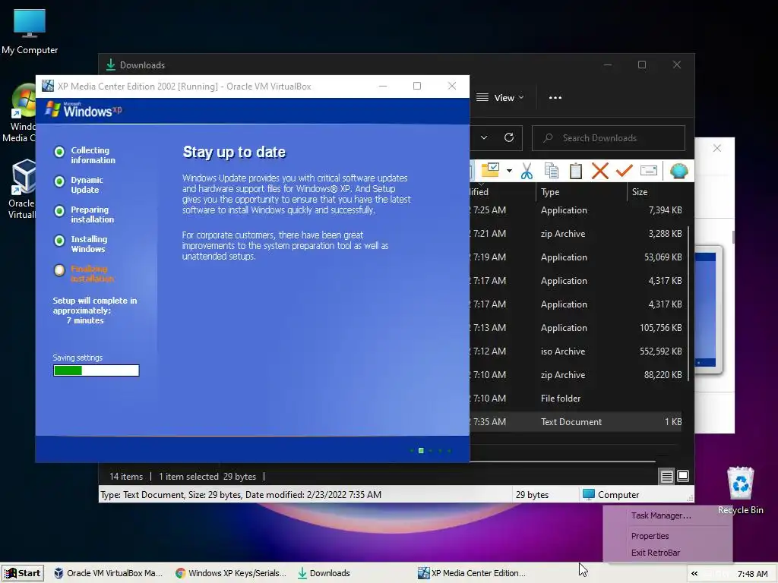Select the Text Document 1 KB row

click(x=576, y=422)
